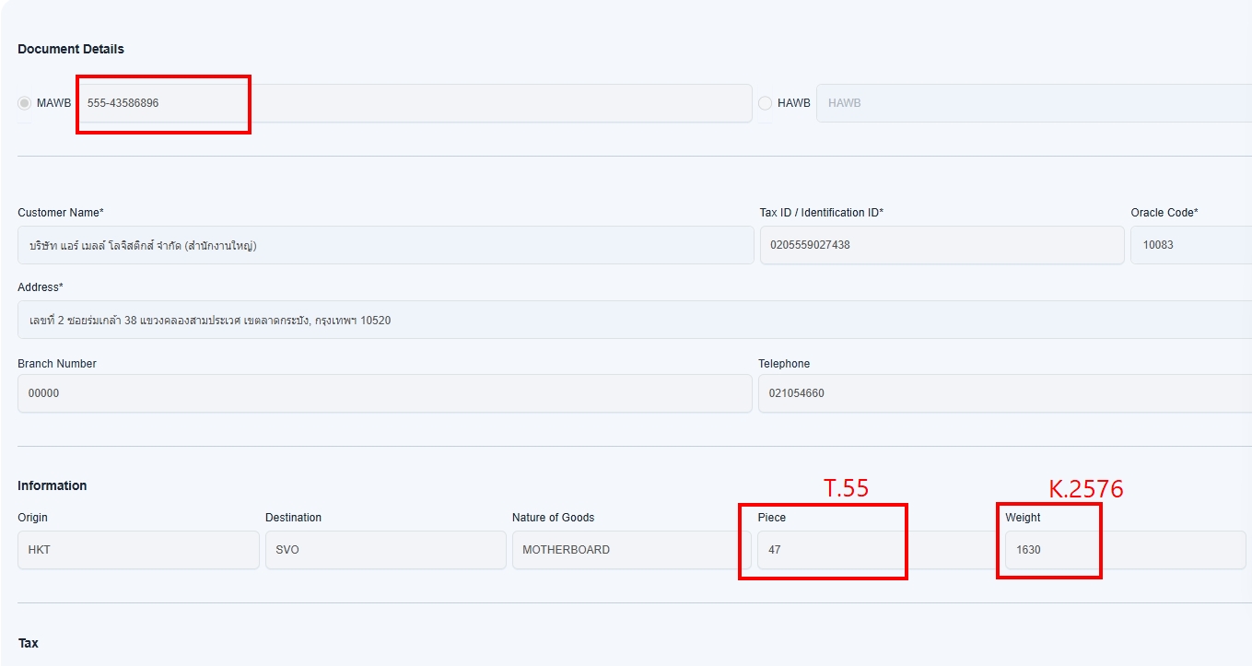The image size is (1252, 666).
Task: Click the Information section heading
Action: point(53,485)
